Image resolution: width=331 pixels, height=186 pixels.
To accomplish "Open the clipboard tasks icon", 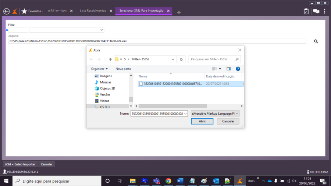I will (x=306, y=11).
